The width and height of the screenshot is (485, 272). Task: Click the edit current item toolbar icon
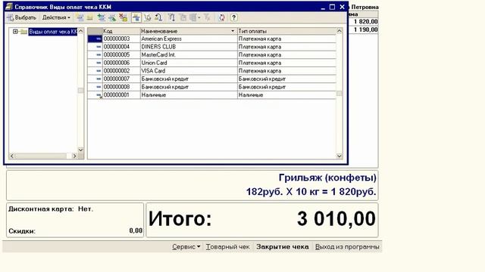coord(112,17)
